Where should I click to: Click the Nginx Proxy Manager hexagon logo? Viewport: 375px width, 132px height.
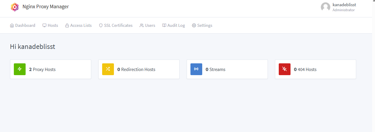(x=15, y=7)
